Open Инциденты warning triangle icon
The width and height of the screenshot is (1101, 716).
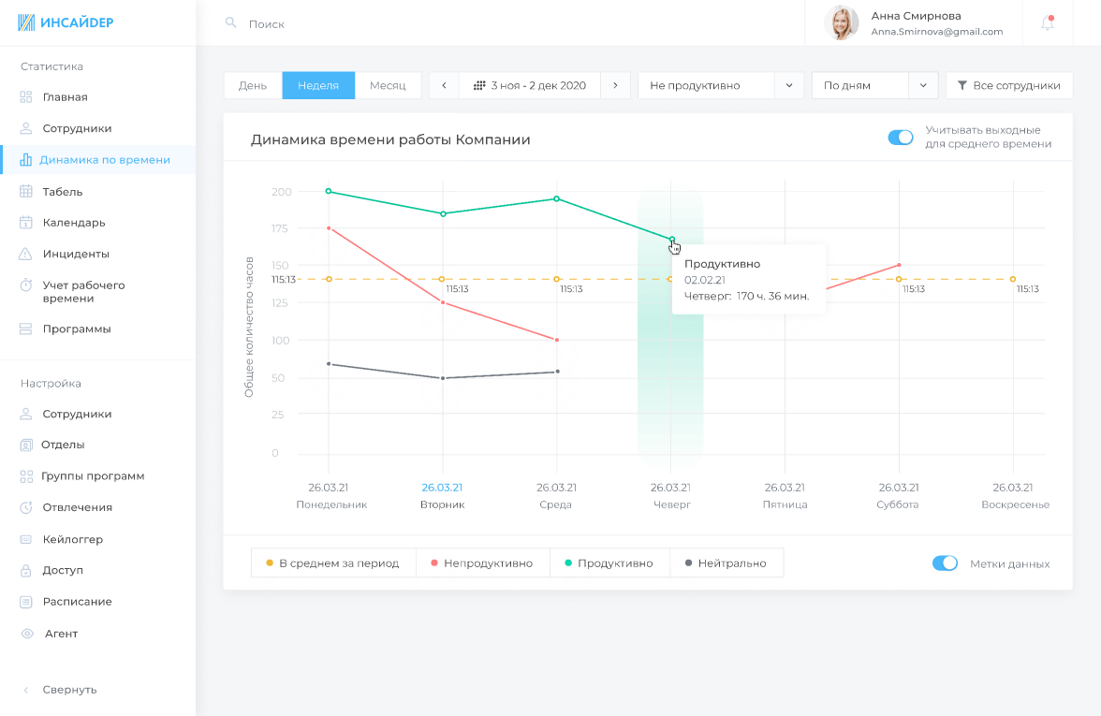(26, 254)
